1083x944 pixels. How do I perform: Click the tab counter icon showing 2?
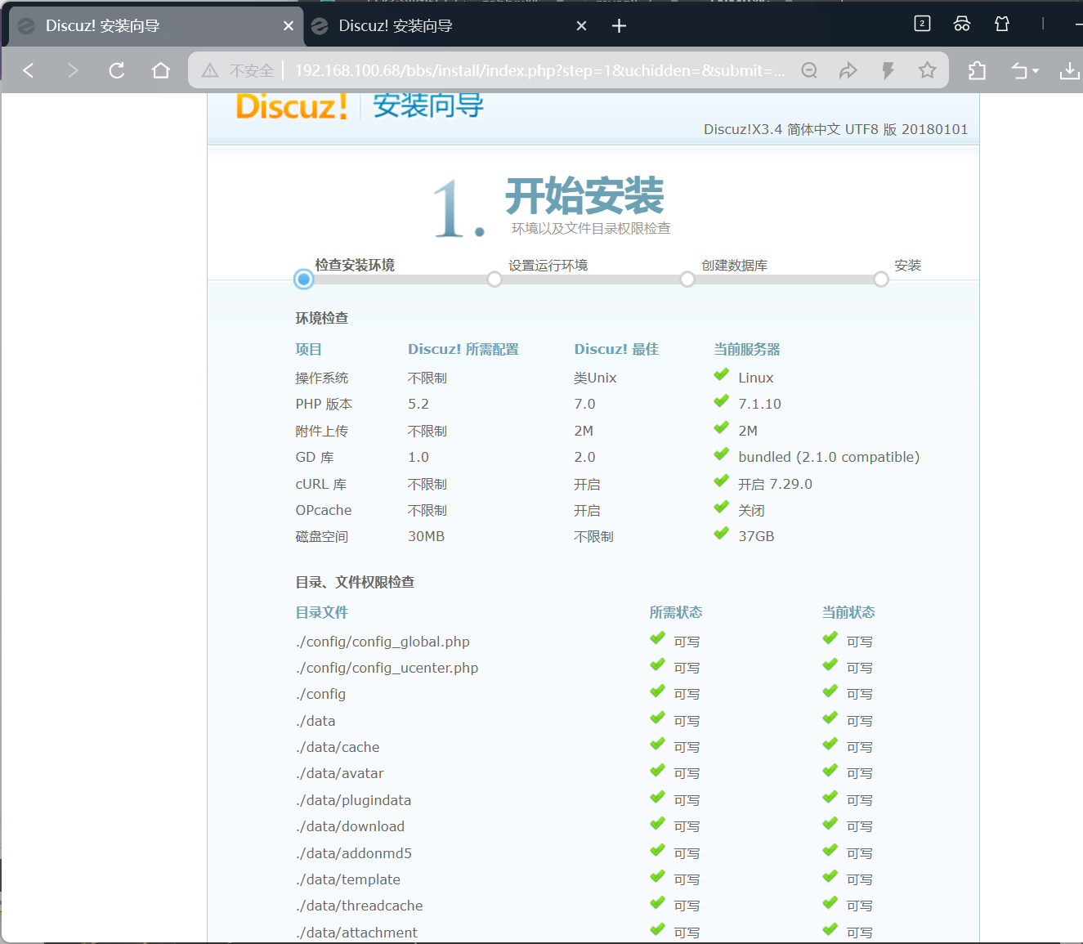point(922,24)
